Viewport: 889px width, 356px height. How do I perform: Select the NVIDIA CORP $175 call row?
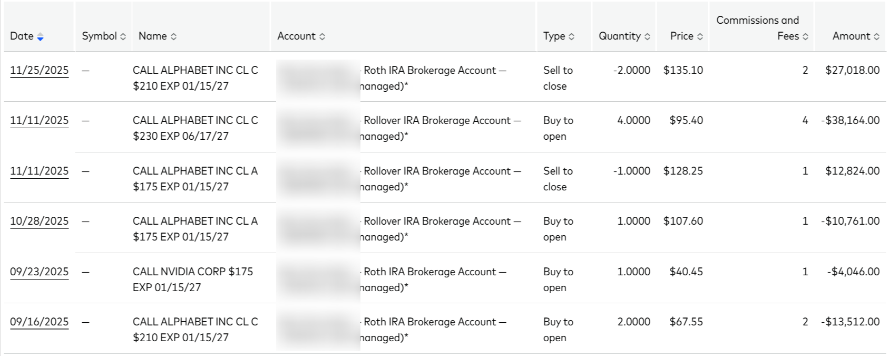tap(192, 279)
